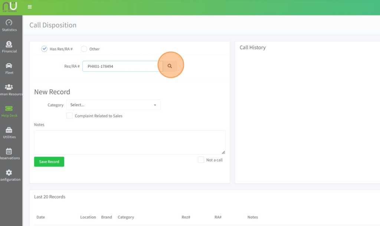
Task: Check Complaint Related to Sales
Action: (69, 116)
